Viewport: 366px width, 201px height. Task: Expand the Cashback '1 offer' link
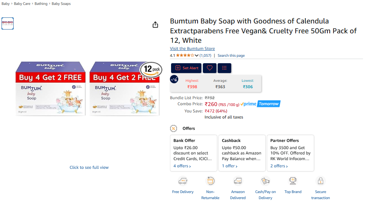[229, 166]
